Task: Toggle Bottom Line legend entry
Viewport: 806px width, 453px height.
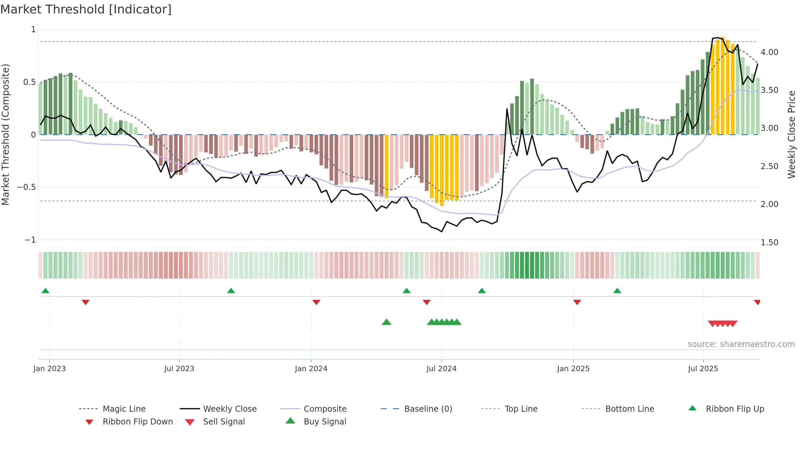Action: 618,409
